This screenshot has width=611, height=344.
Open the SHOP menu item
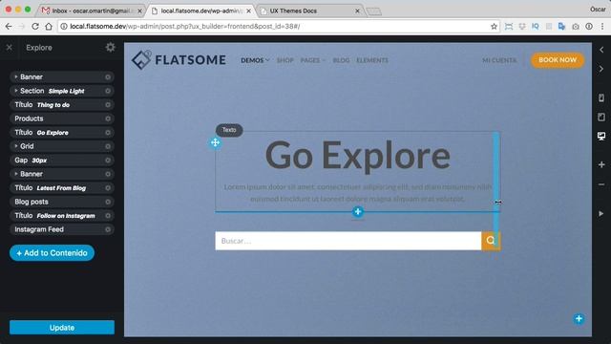[x=284, y=60]
